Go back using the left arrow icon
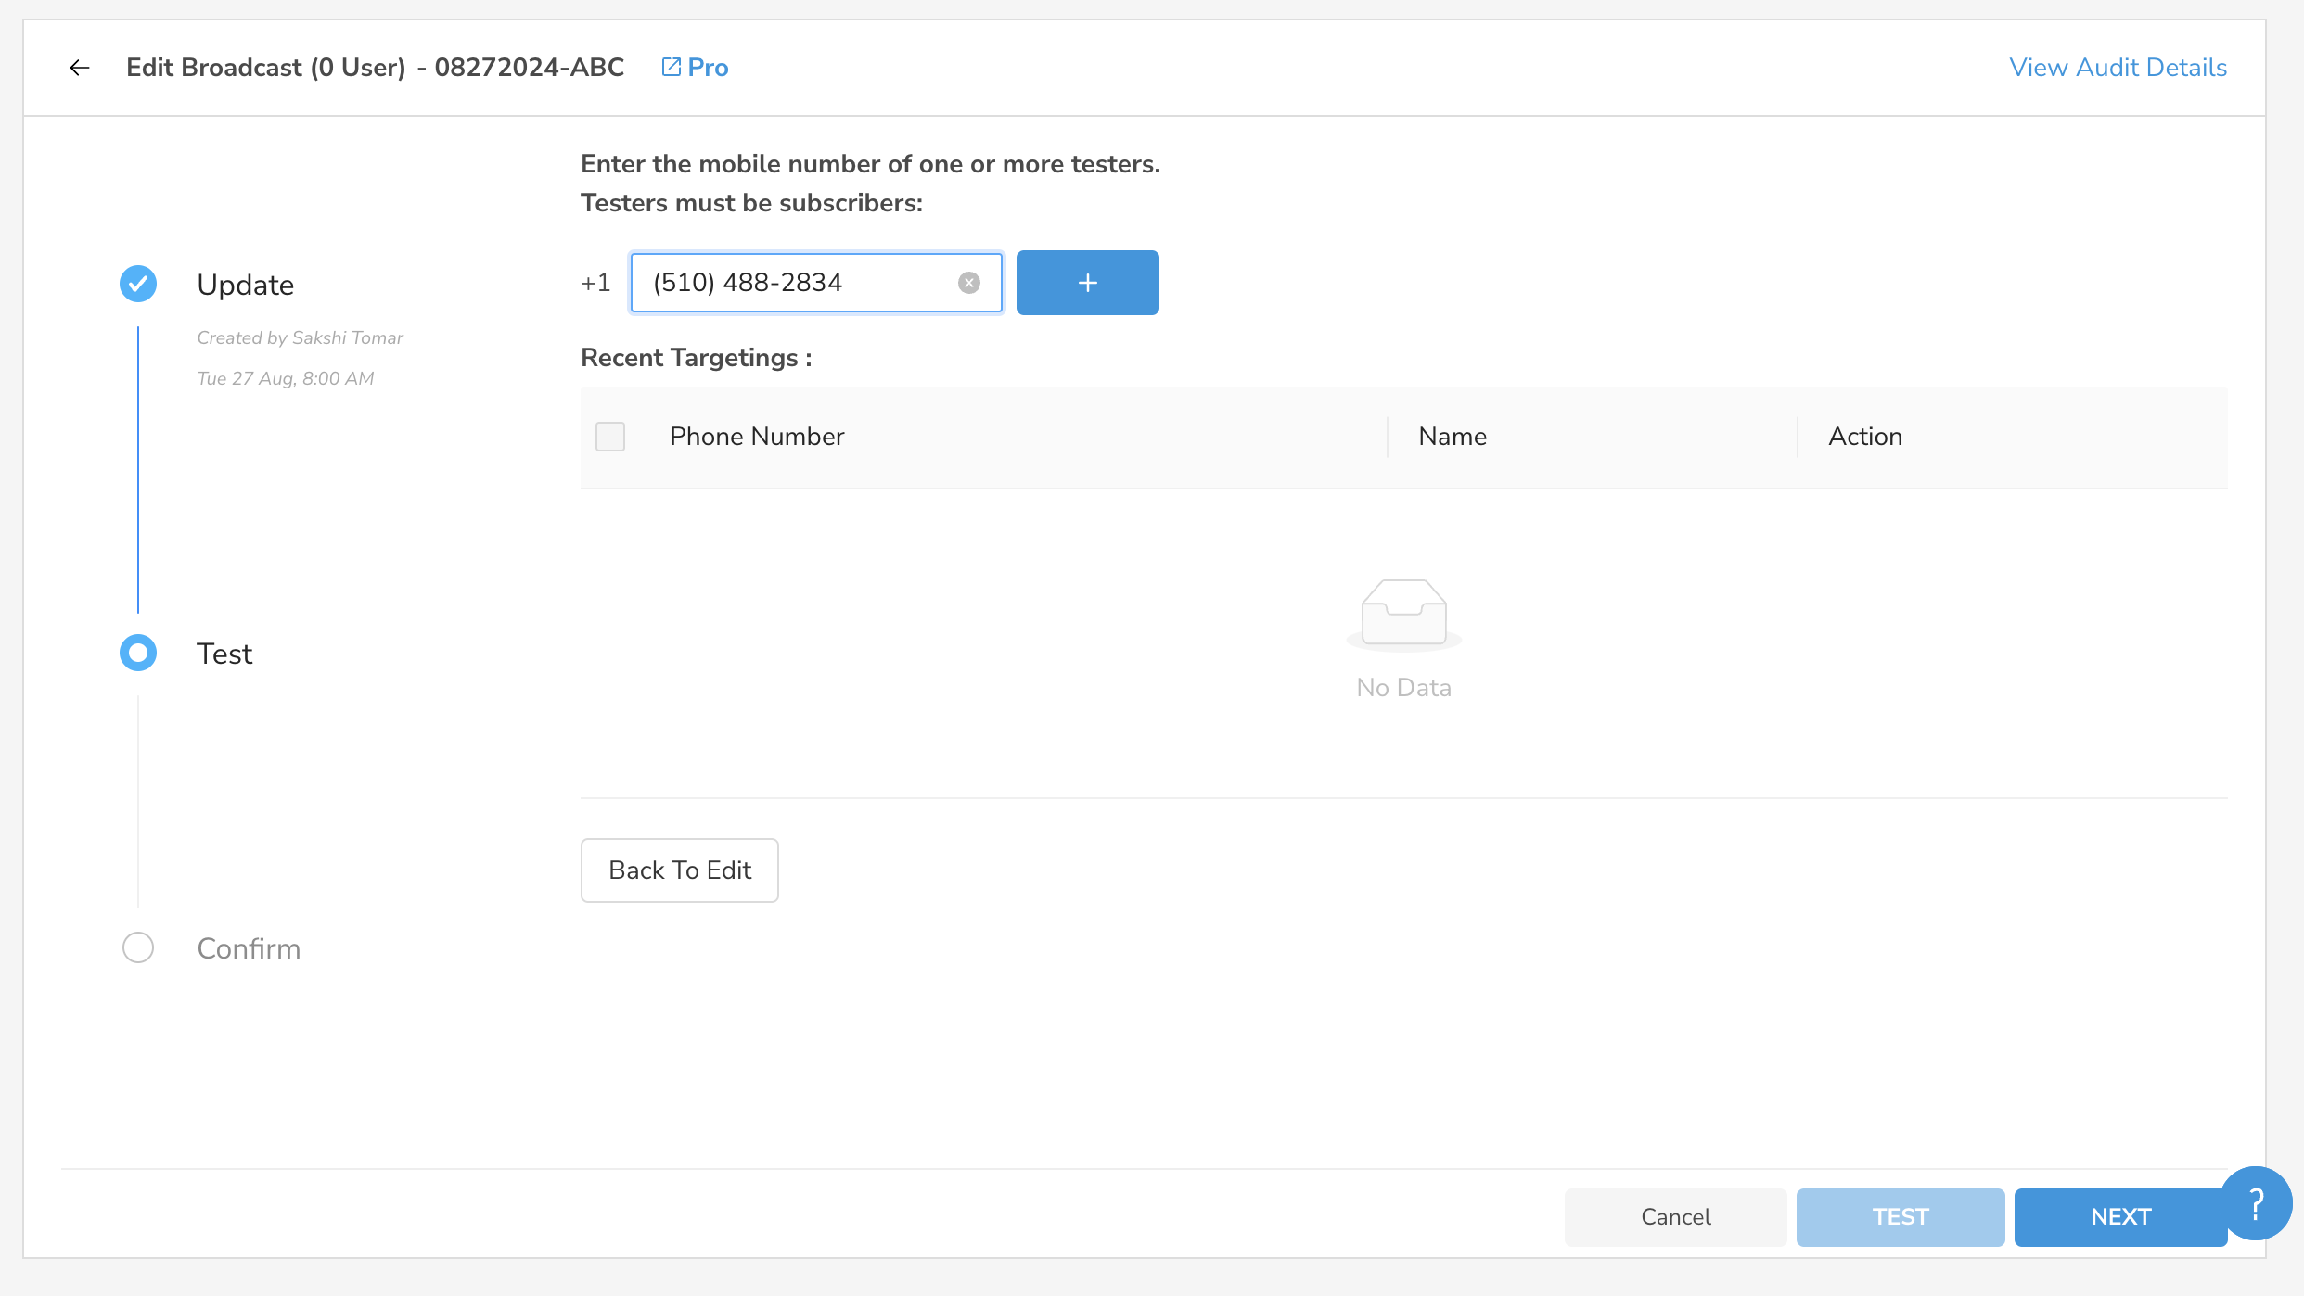2304x1296 pixels. [x=80, y=68]
